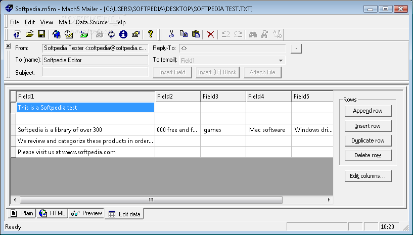
Task: Click the yellow question mark help icon
Action: point(151,34)
